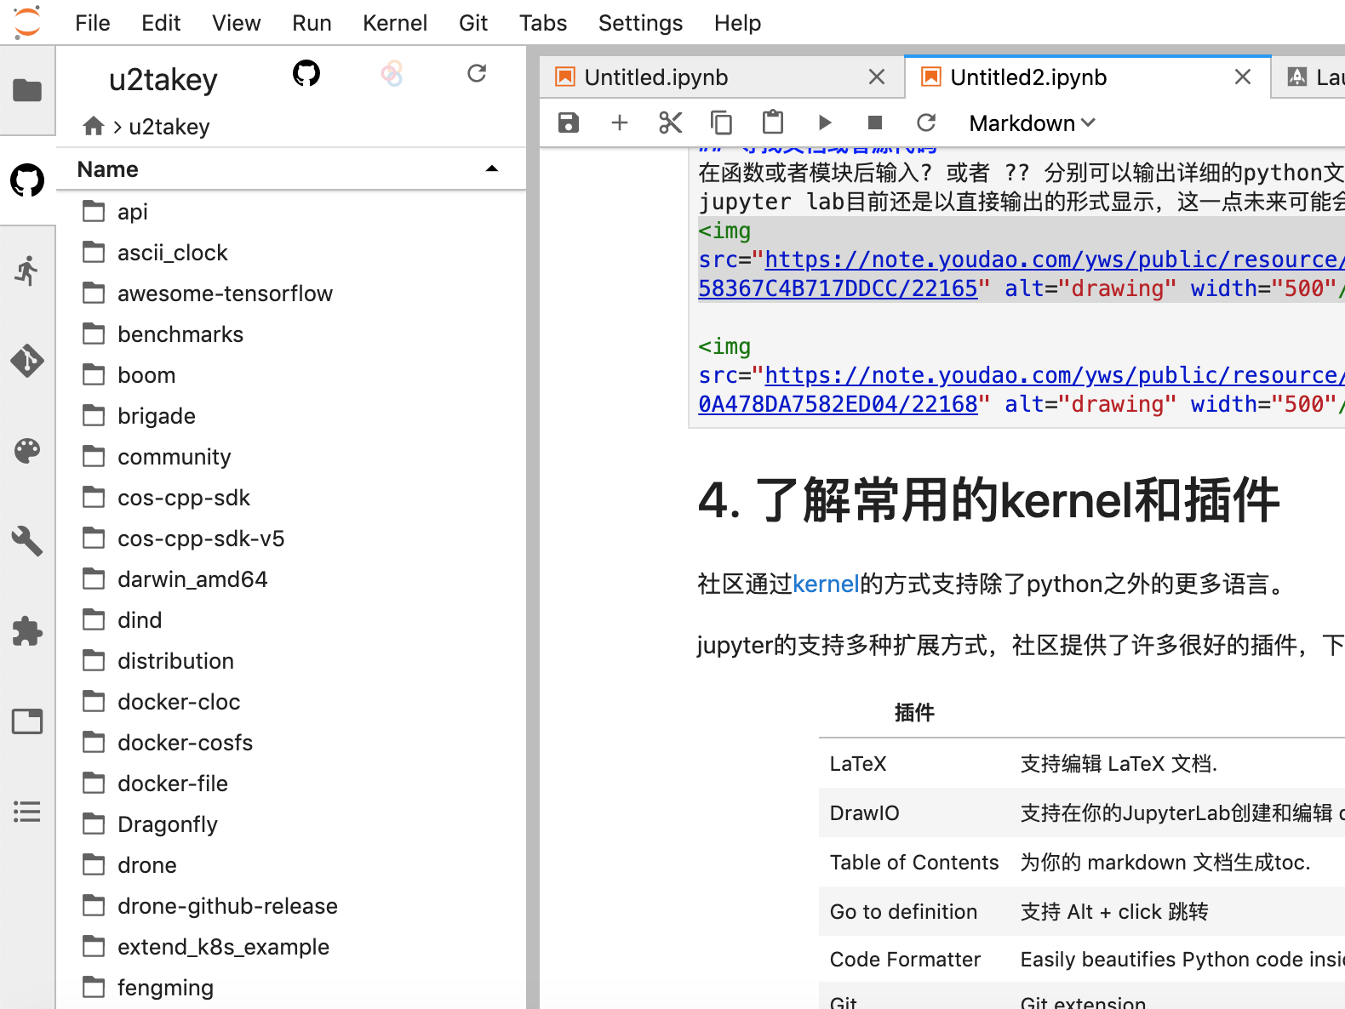Open the File Browser sidebar tab
Image resolution: width=1345 pixels, height=1009 pixels.
[27, 89]
